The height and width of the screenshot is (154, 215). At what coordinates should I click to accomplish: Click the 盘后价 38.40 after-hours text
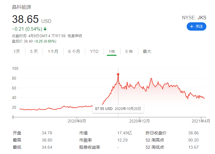click(x=22, y=41)
